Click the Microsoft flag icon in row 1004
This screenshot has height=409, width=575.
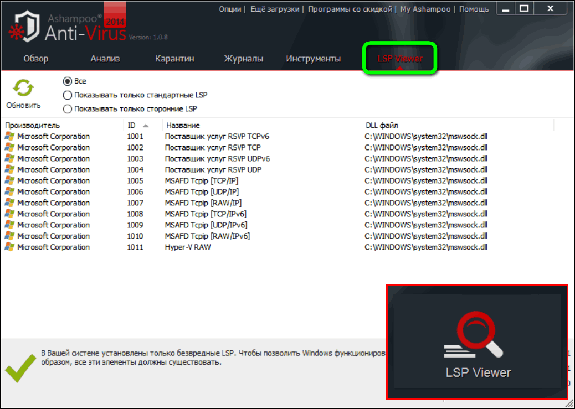(9, 170)
